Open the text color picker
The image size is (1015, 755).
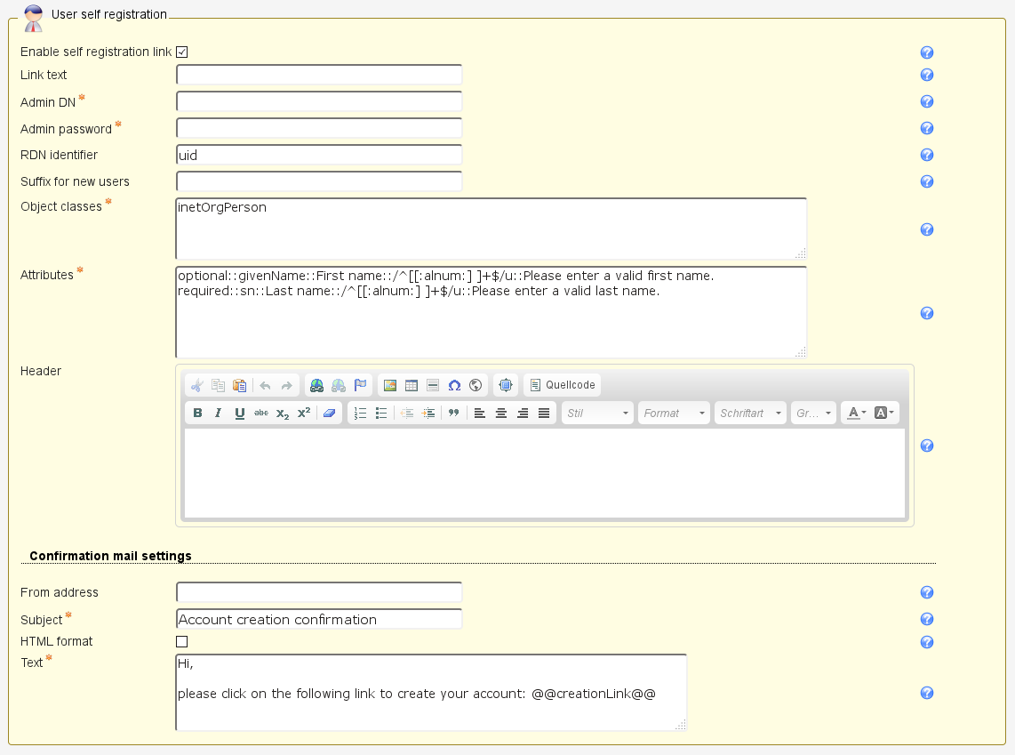point(856,413)
